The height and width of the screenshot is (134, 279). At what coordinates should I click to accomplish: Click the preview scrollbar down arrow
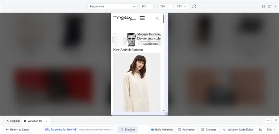pyautogui.click(x=164, y=111)
